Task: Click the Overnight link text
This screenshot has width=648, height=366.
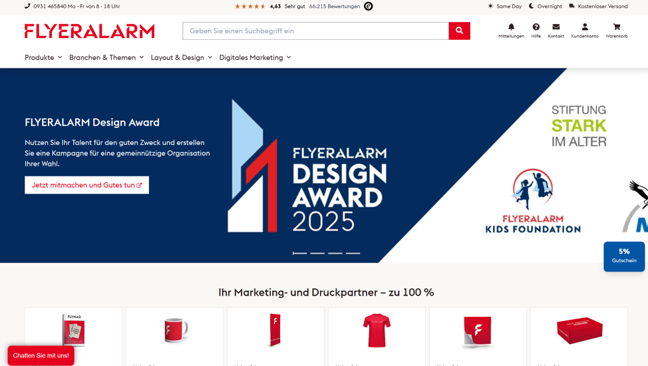Action: (550, 6)
